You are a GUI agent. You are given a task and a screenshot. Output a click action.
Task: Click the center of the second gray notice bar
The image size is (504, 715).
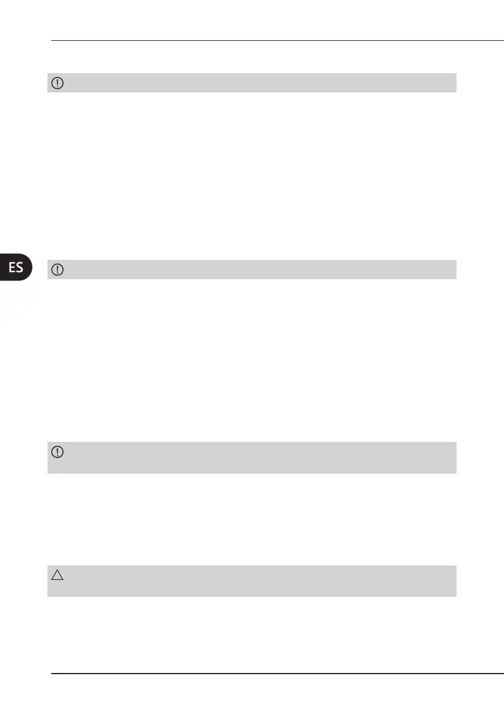pos(252,270)
